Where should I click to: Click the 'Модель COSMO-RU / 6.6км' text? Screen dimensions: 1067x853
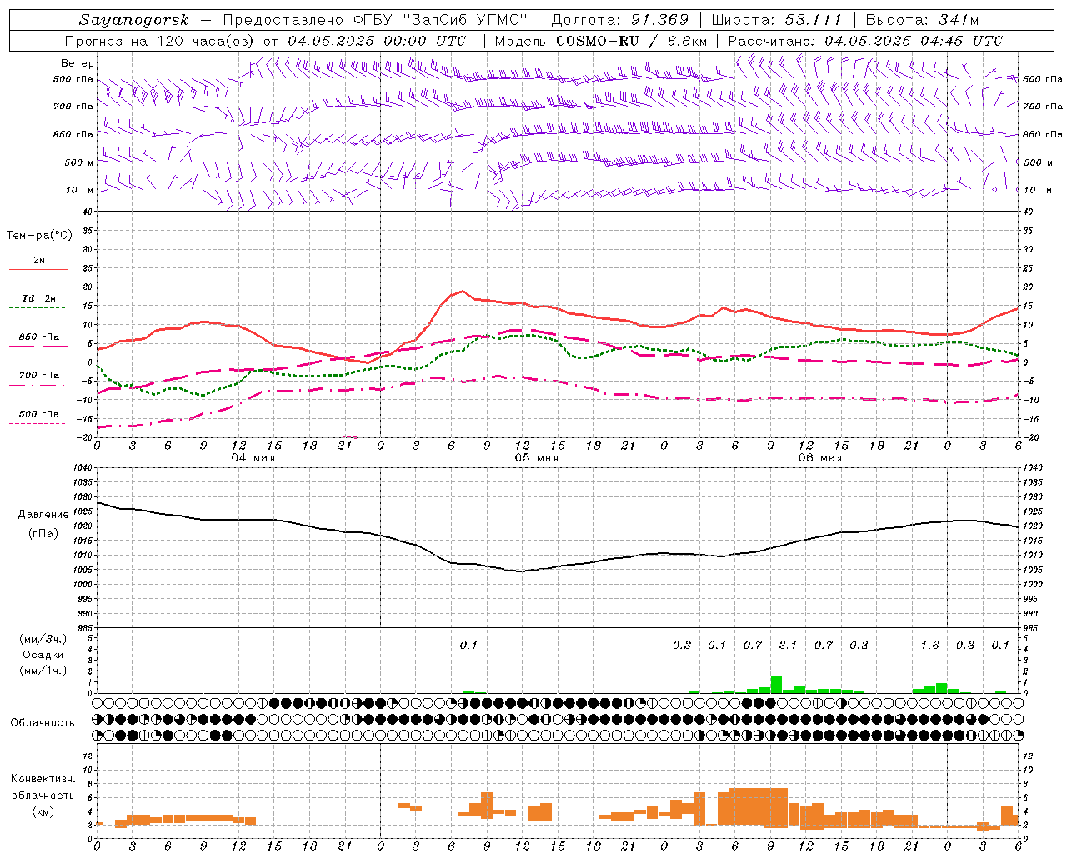pos(601,41)
